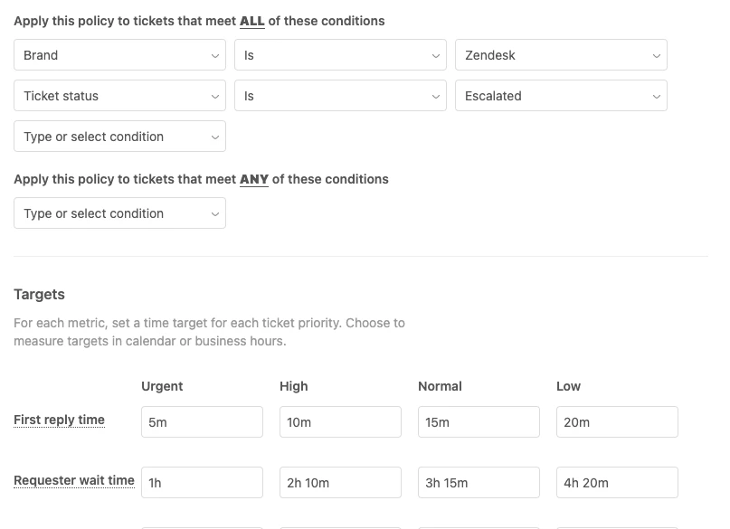
Task: Expand the Zendesk brand value dropdown
Action: 561,55
